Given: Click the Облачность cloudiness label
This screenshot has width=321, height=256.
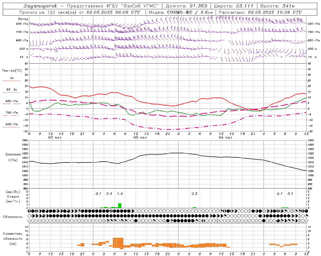Looking at the screenshot, I should pos(13,217).
